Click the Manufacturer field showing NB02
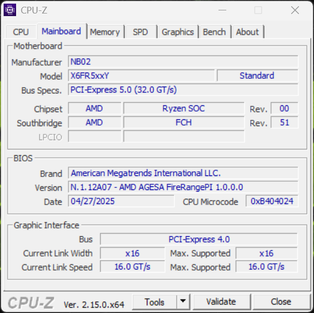This screenshot has width=314, height=313. point(183,61)
